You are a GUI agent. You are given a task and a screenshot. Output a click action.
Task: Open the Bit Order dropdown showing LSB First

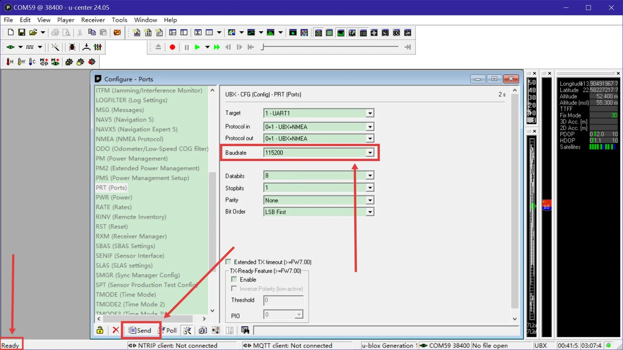[x=370, y=212]
